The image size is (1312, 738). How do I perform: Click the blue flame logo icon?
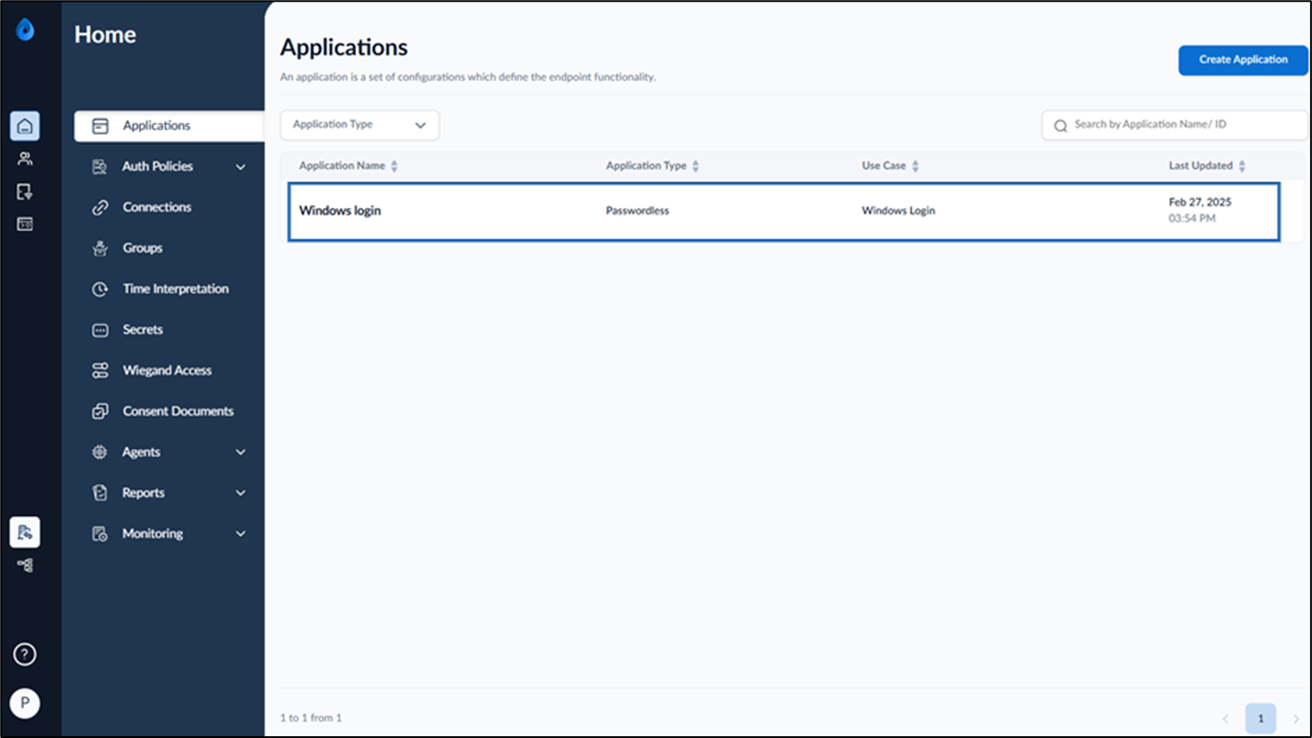pos(25,30)
